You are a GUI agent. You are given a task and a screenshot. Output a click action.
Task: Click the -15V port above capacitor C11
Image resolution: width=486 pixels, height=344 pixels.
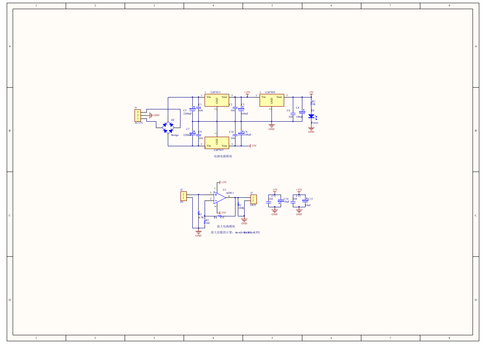275,191
